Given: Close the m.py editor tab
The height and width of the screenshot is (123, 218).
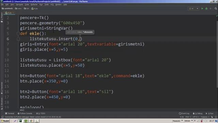Looking at the screenshot, I should (x=13, y=13).
